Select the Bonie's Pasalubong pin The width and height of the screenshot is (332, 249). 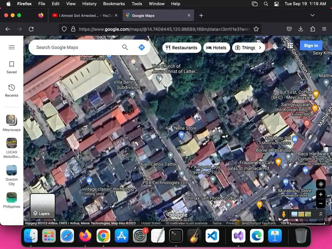click(x=288, y=157)
